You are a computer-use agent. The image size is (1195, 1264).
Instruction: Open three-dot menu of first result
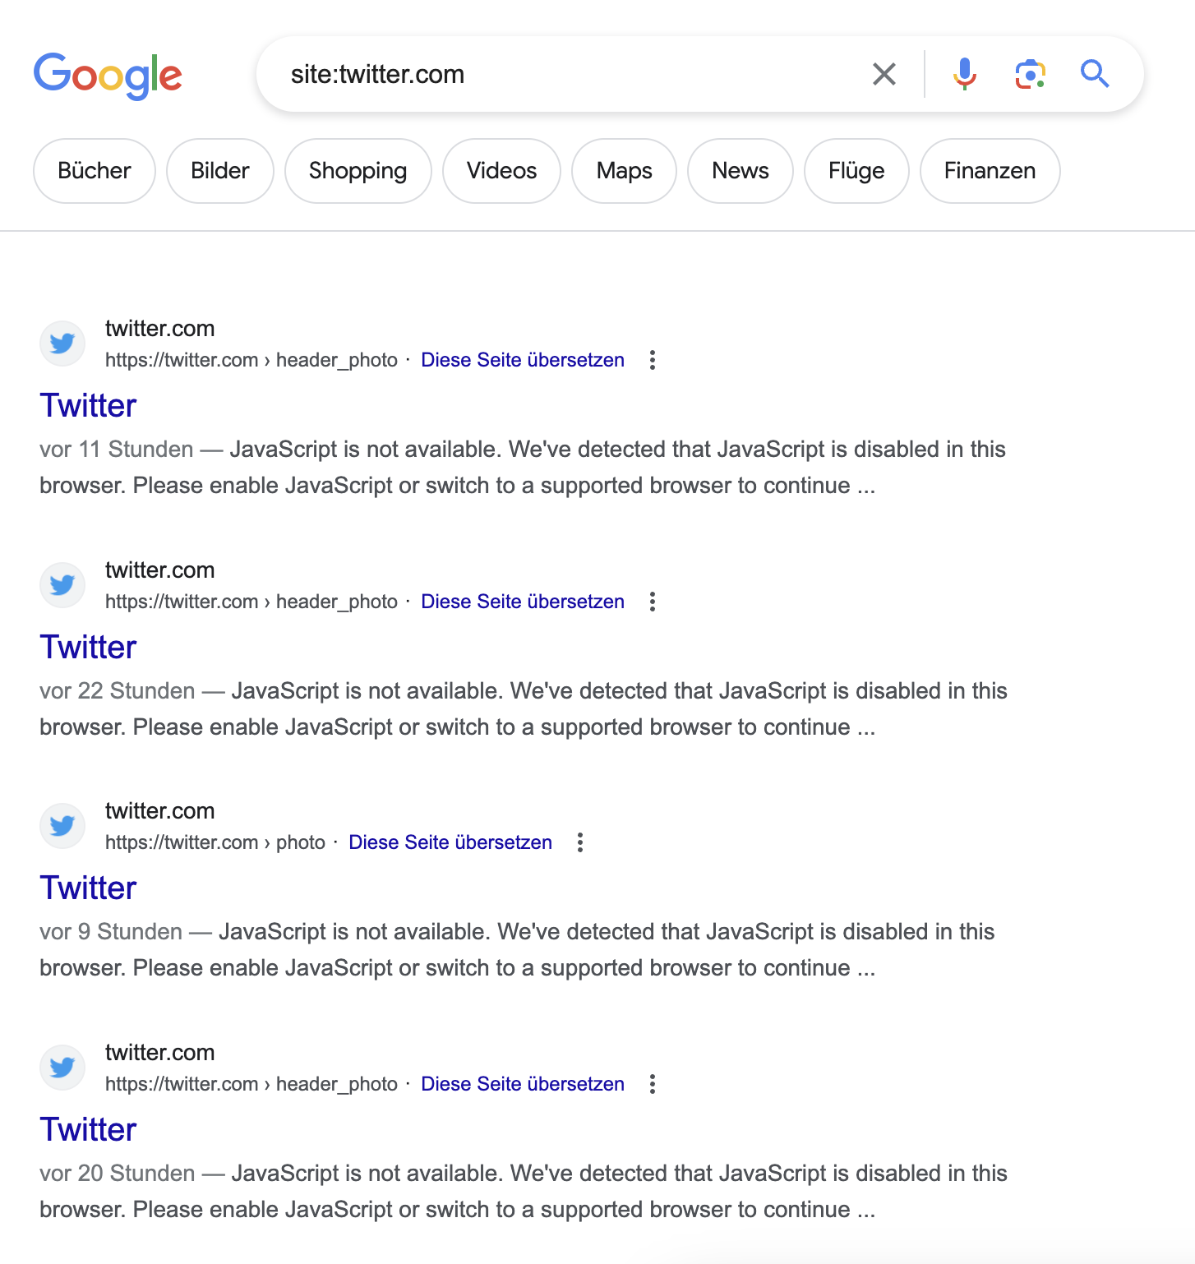pyautogui.click(x=653, y=360)
